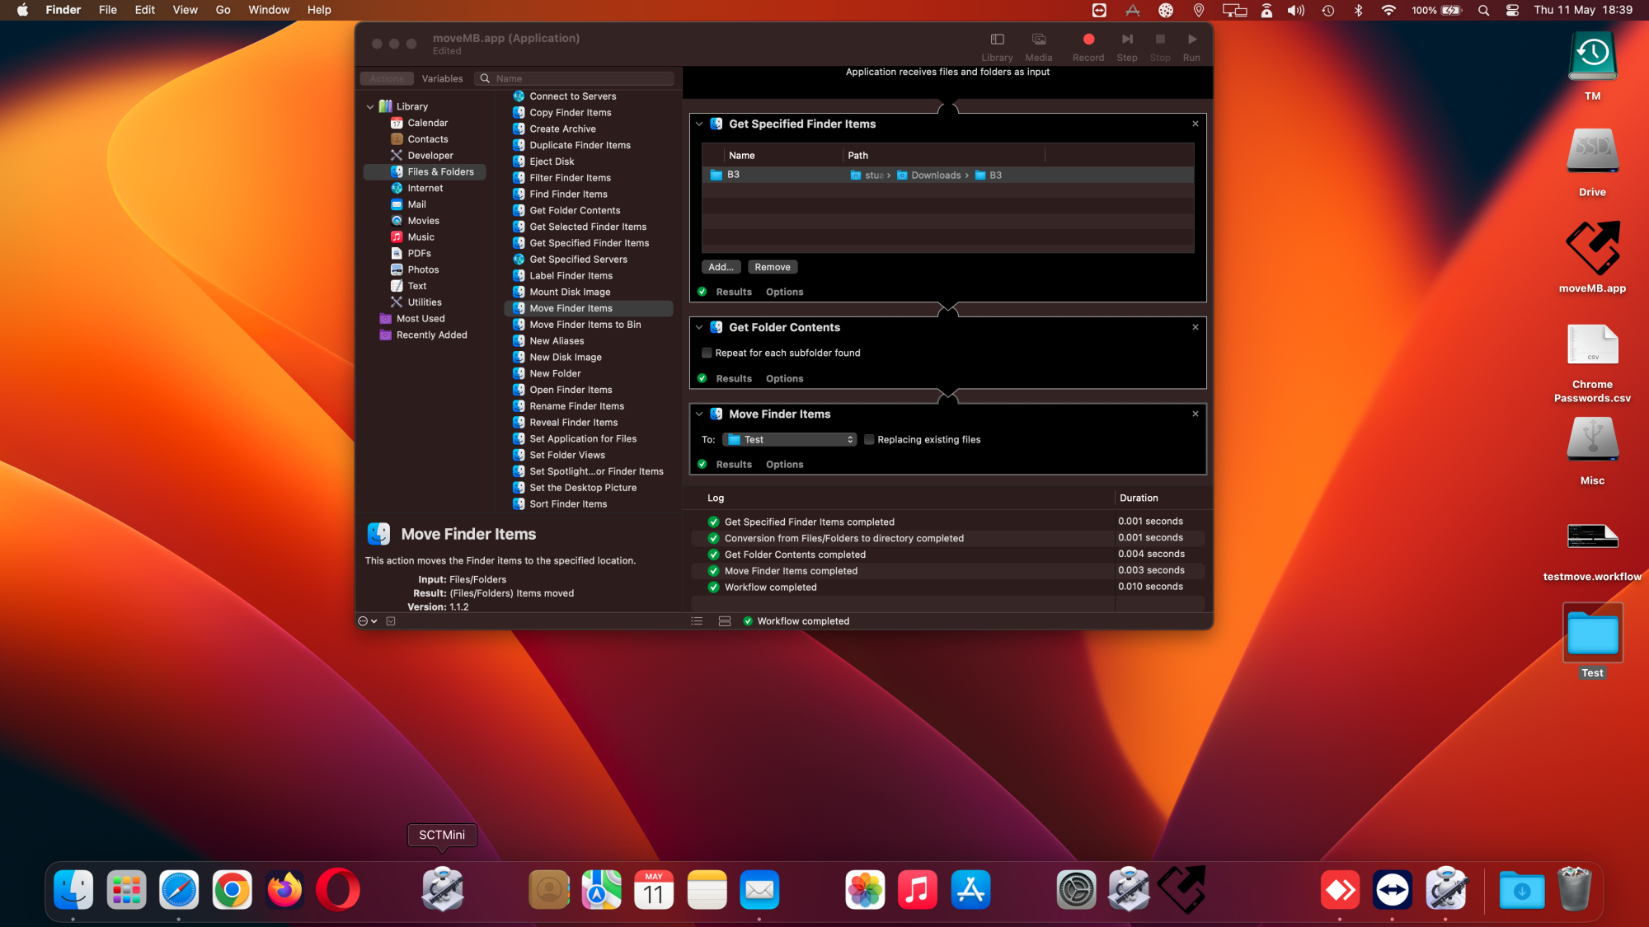Image resolution: width=1649 pixels, height=927 pixels.
Task: Select Developer category in Library
Action: (x=430, y=156)
